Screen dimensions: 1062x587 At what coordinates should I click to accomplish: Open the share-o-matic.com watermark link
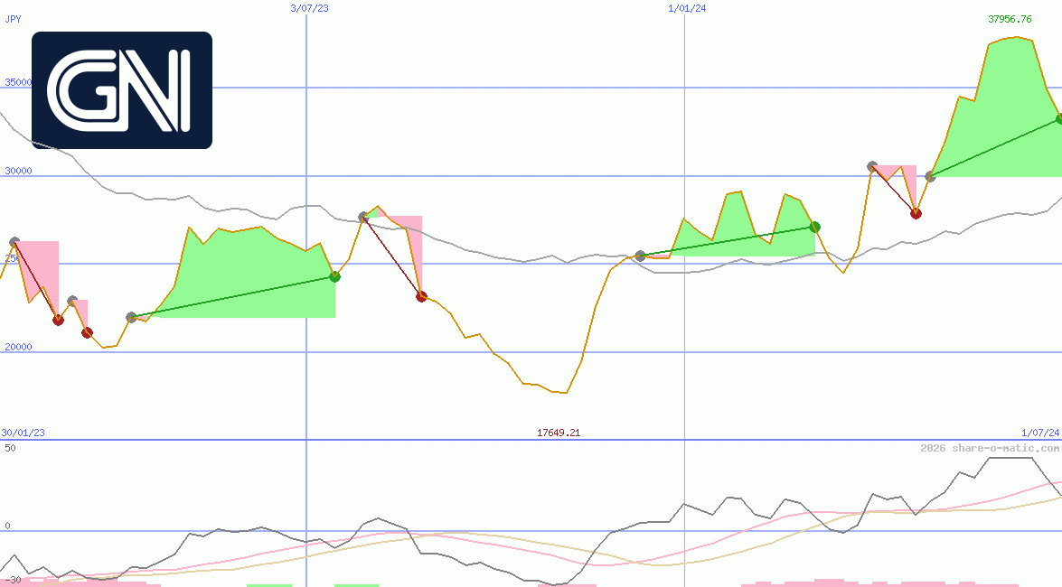[x=990, y=448]
